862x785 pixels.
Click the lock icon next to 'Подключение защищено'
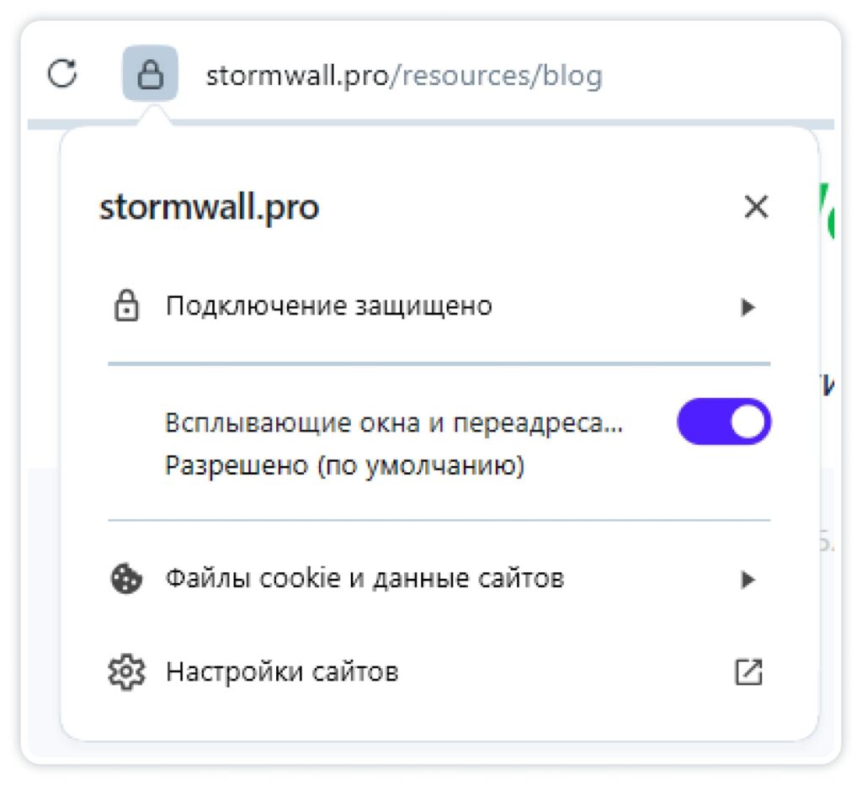point(126,305)
